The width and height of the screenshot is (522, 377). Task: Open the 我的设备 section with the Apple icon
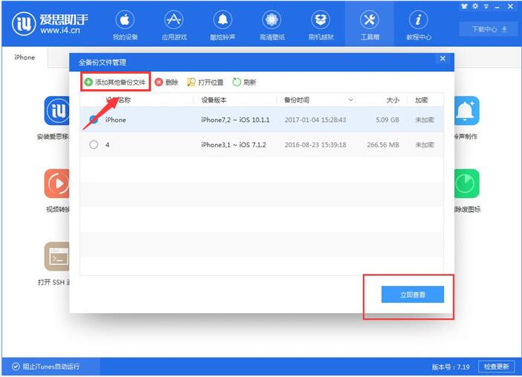coord(125,25)
